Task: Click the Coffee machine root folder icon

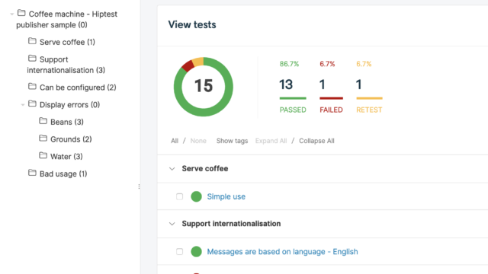Action: (x=21, y=13)
